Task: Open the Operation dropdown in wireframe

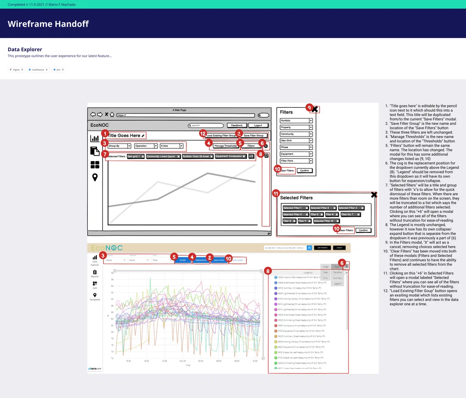Action: pos(146,146)
